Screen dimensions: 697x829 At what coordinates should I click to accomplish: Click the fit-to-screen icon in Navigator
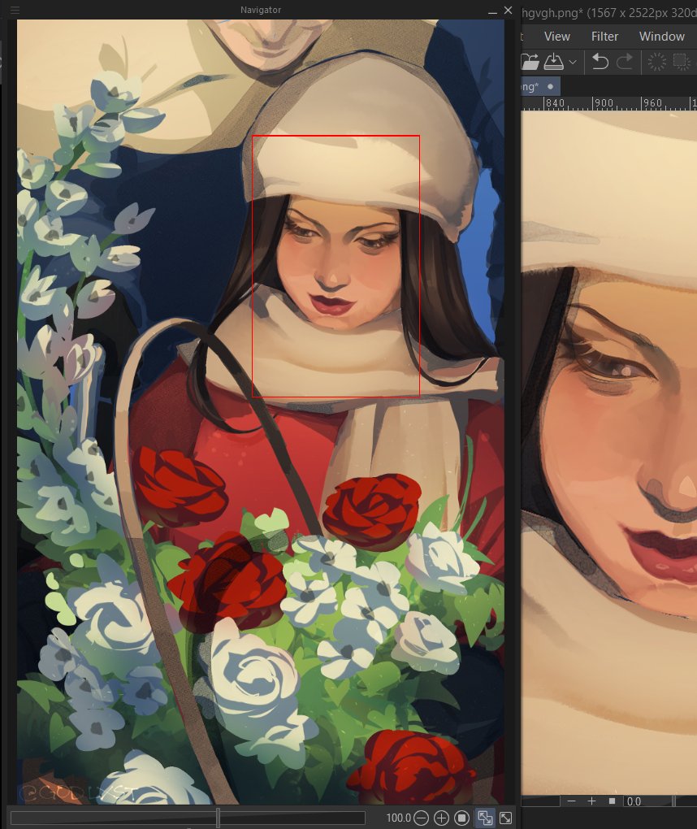point(506,818)
